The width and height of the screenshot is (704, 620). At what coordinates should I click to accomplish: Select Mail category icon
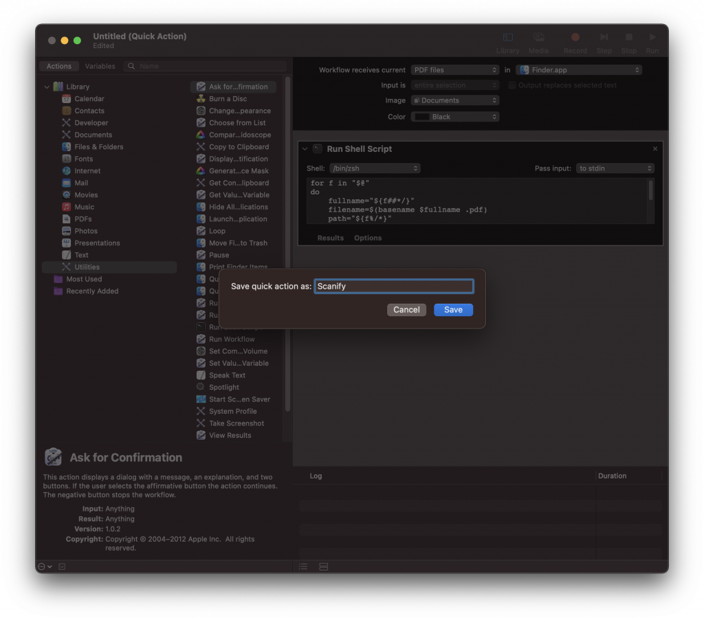pyautogui.click(x=67, y=183)
